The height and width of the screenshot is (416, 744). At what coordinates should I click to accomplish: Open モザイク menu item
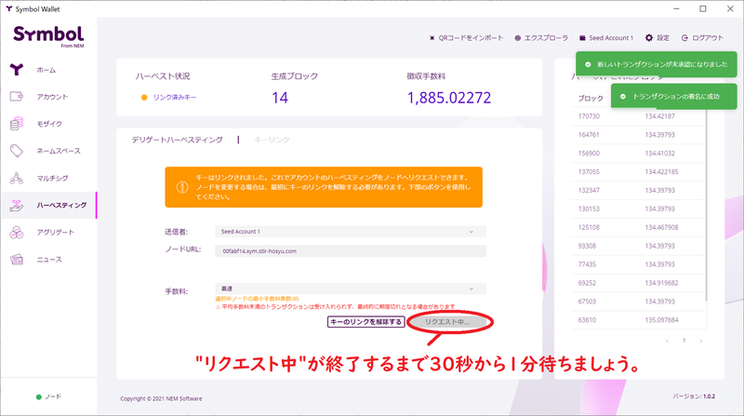[x=49, y=124]
